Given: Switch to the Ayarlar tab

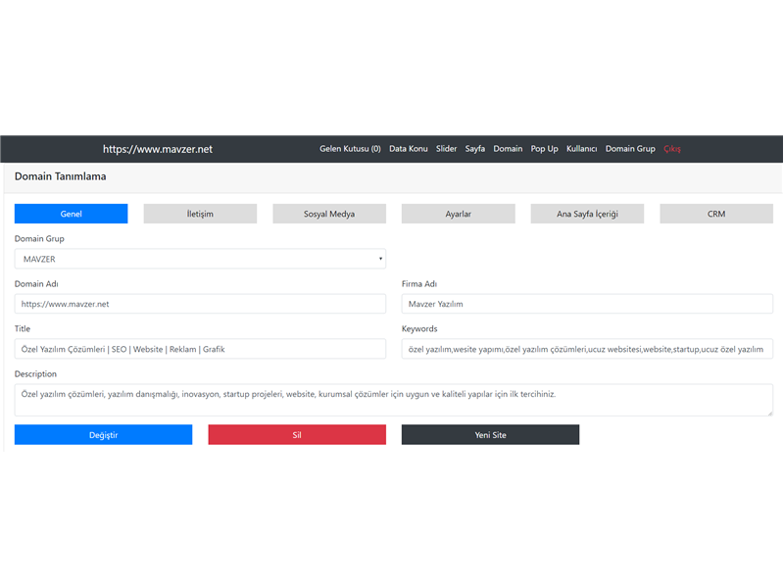Looking at the screenshot, I should [x=458, y=214].
